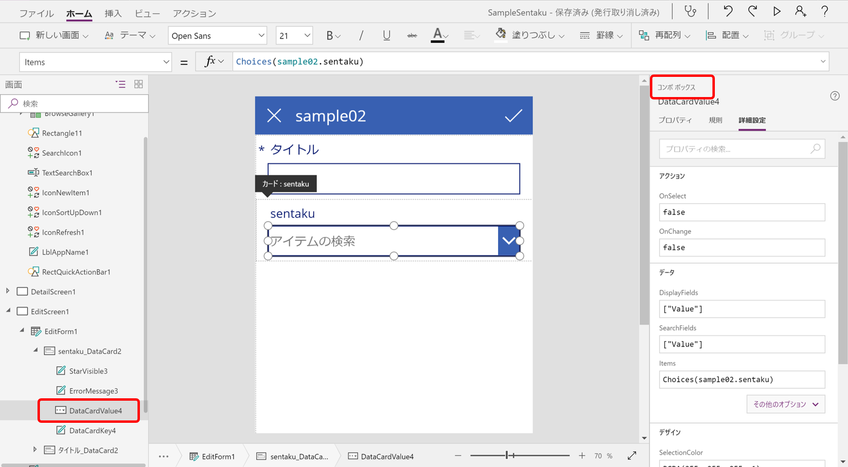Image resolution: width=848 pixels, height=467 pixels.
Task: Run the app preview
Action: [x=777, y=11]
